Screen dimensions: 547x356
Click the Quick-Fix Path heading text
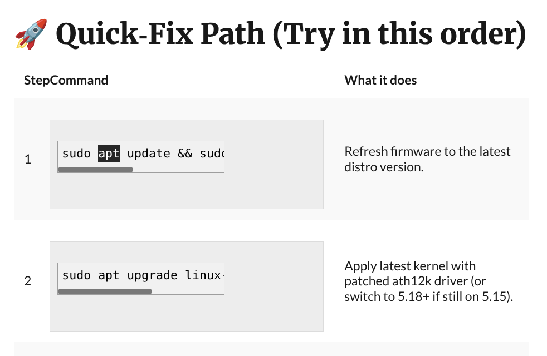click(291, 34)
